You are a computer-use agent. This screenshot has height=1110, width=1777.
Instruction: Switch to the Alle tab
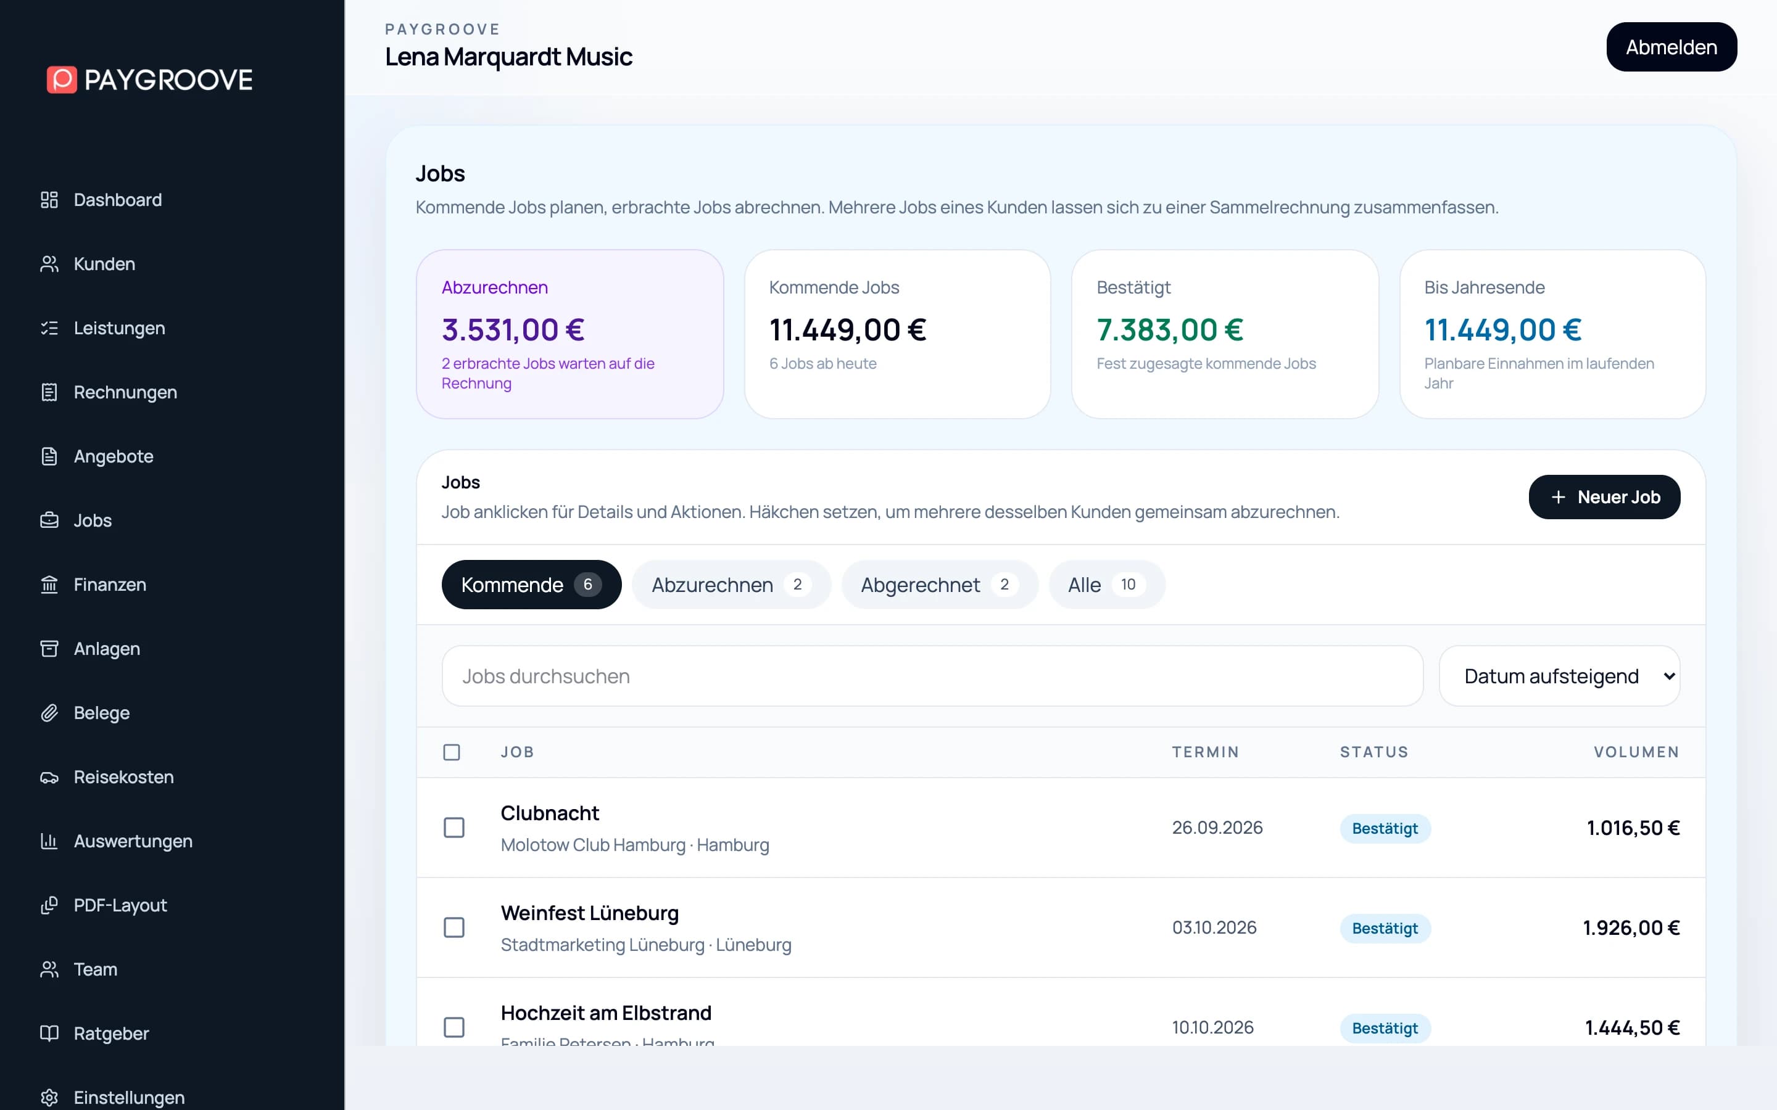[1106, 585]
